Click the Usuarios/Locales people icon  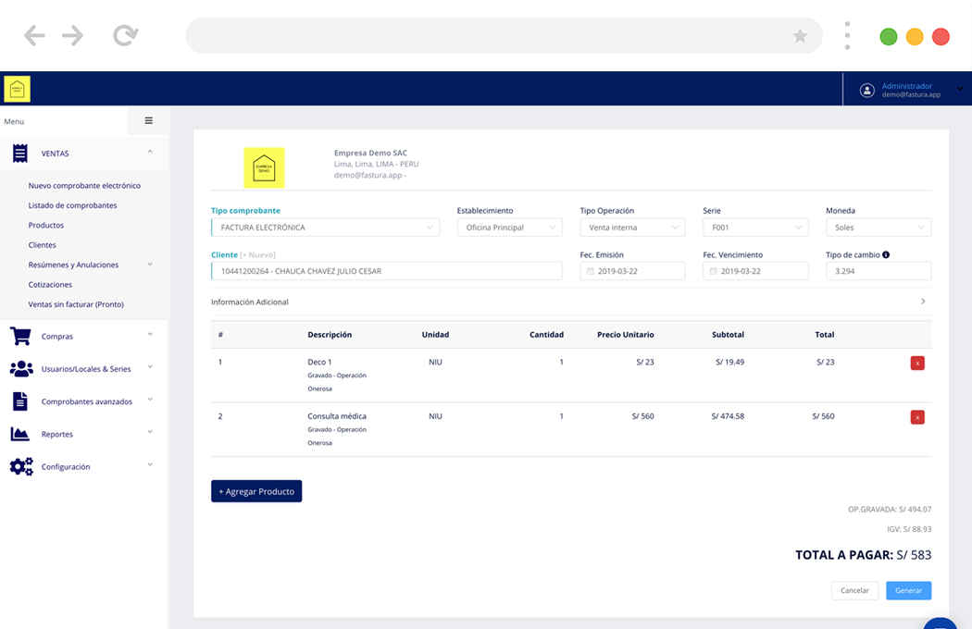pyautogui.click(x=20, y=369)
